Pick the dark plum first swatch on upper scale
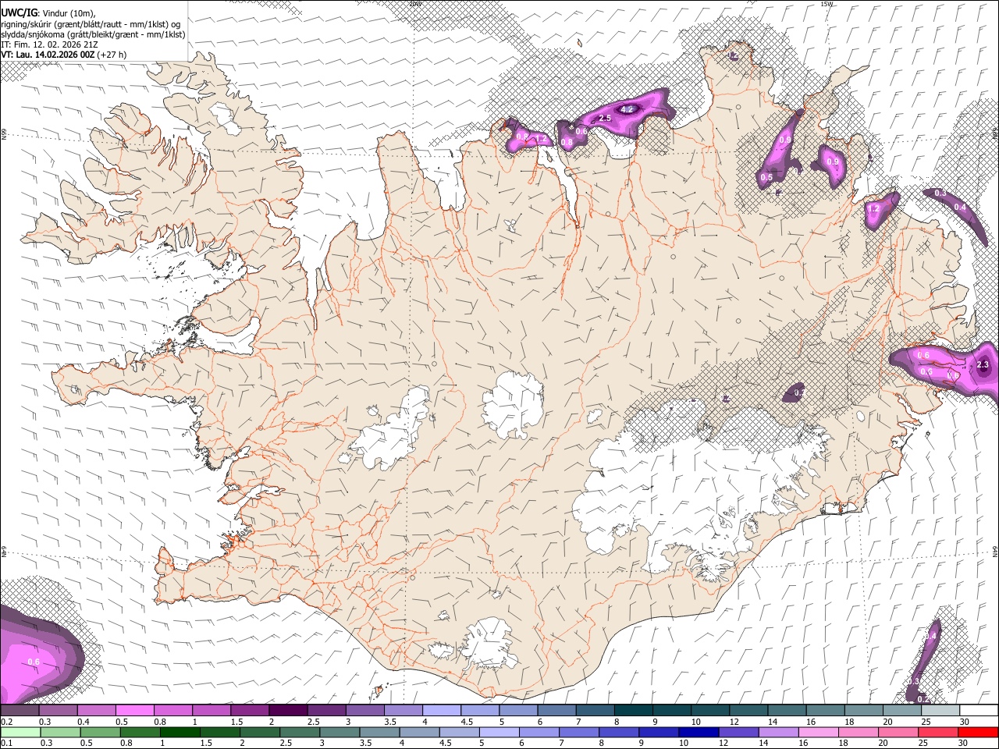The width and height of the screenshot is (999, 749). coord(20,711)
